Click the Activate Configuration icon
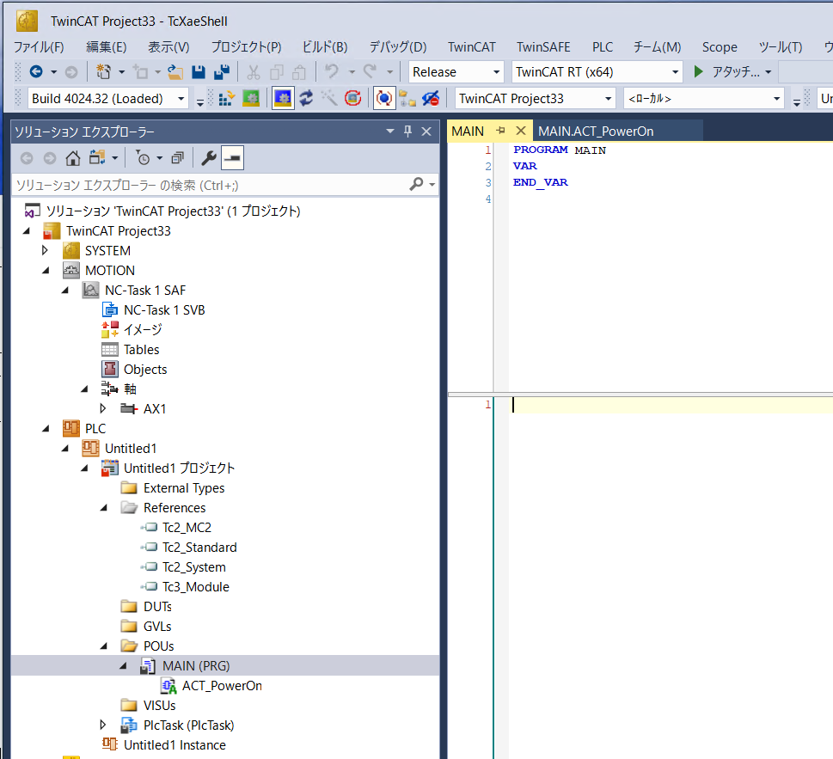This screenshot has width=833, height=759. (226, 98)
